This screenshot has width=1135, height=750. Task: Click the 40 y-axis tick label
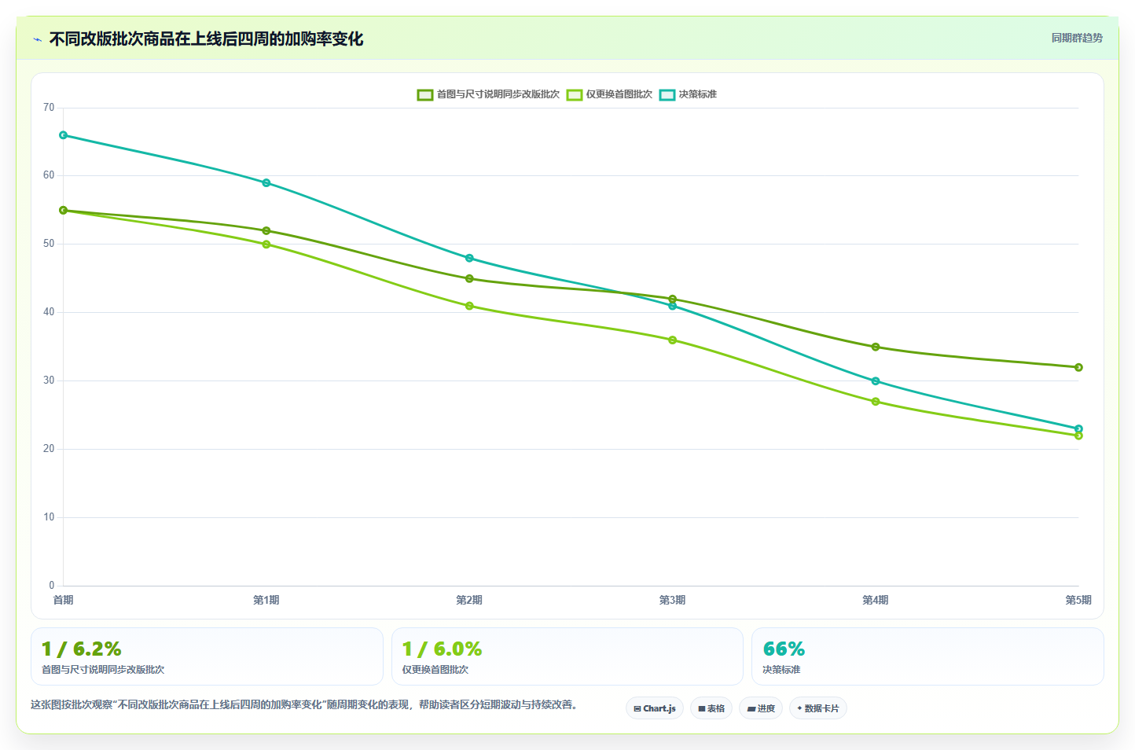49,312
